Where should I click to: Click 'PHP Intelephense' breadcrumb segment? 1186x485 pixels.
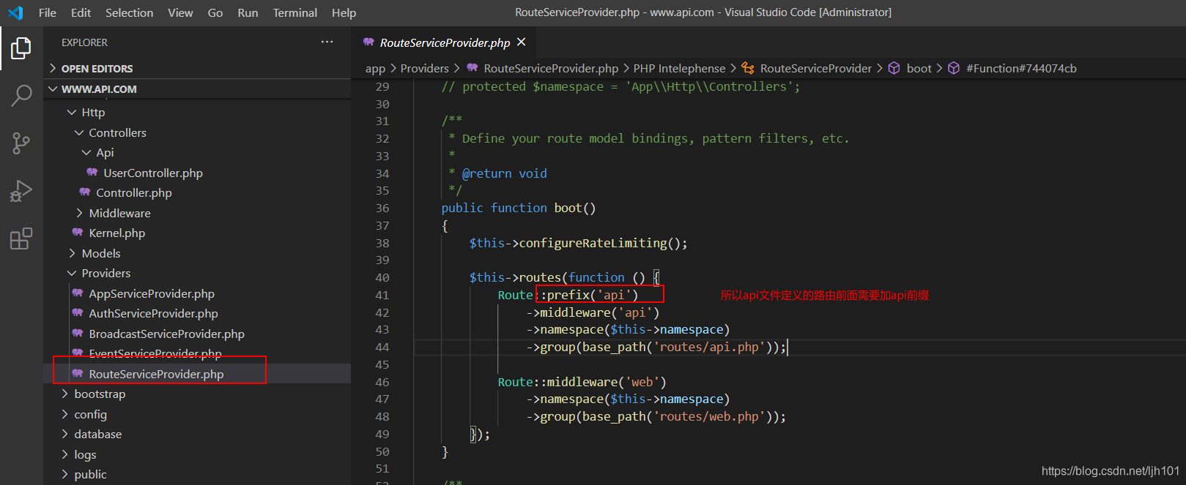click(x=679, y=68)
